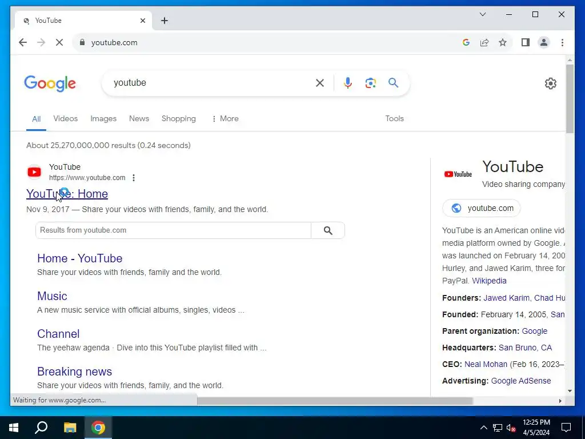
Task: Click the horizontal scrollbar thumb
Action: 335,401
